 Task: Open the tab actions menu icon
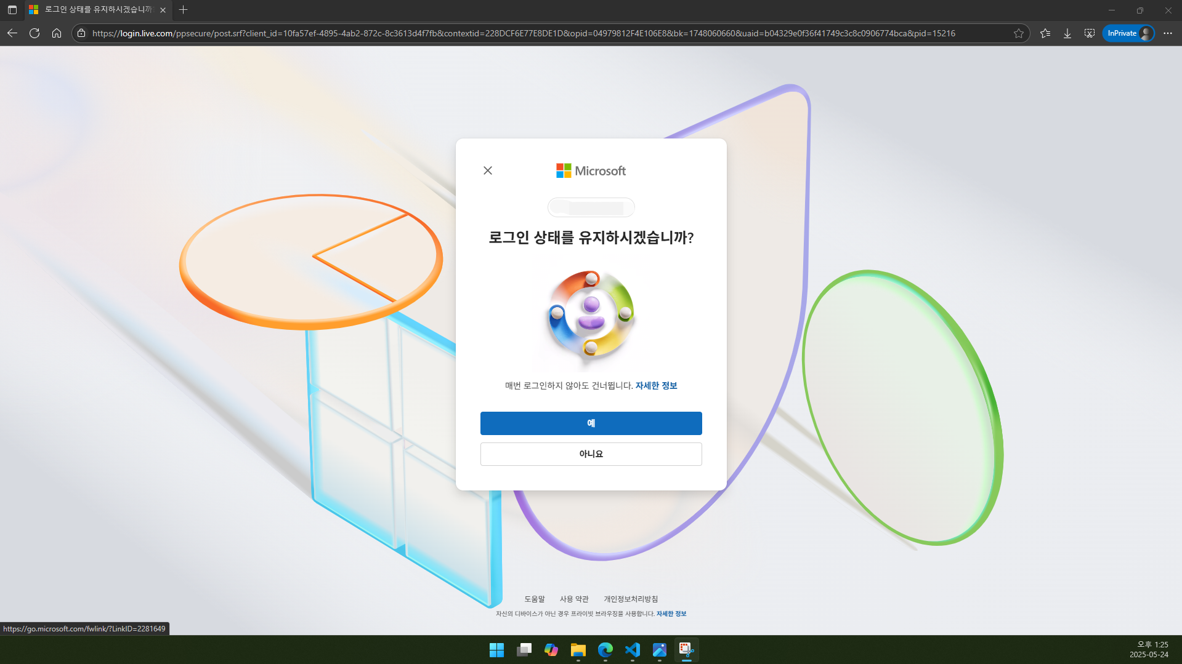tap(12, 10)
